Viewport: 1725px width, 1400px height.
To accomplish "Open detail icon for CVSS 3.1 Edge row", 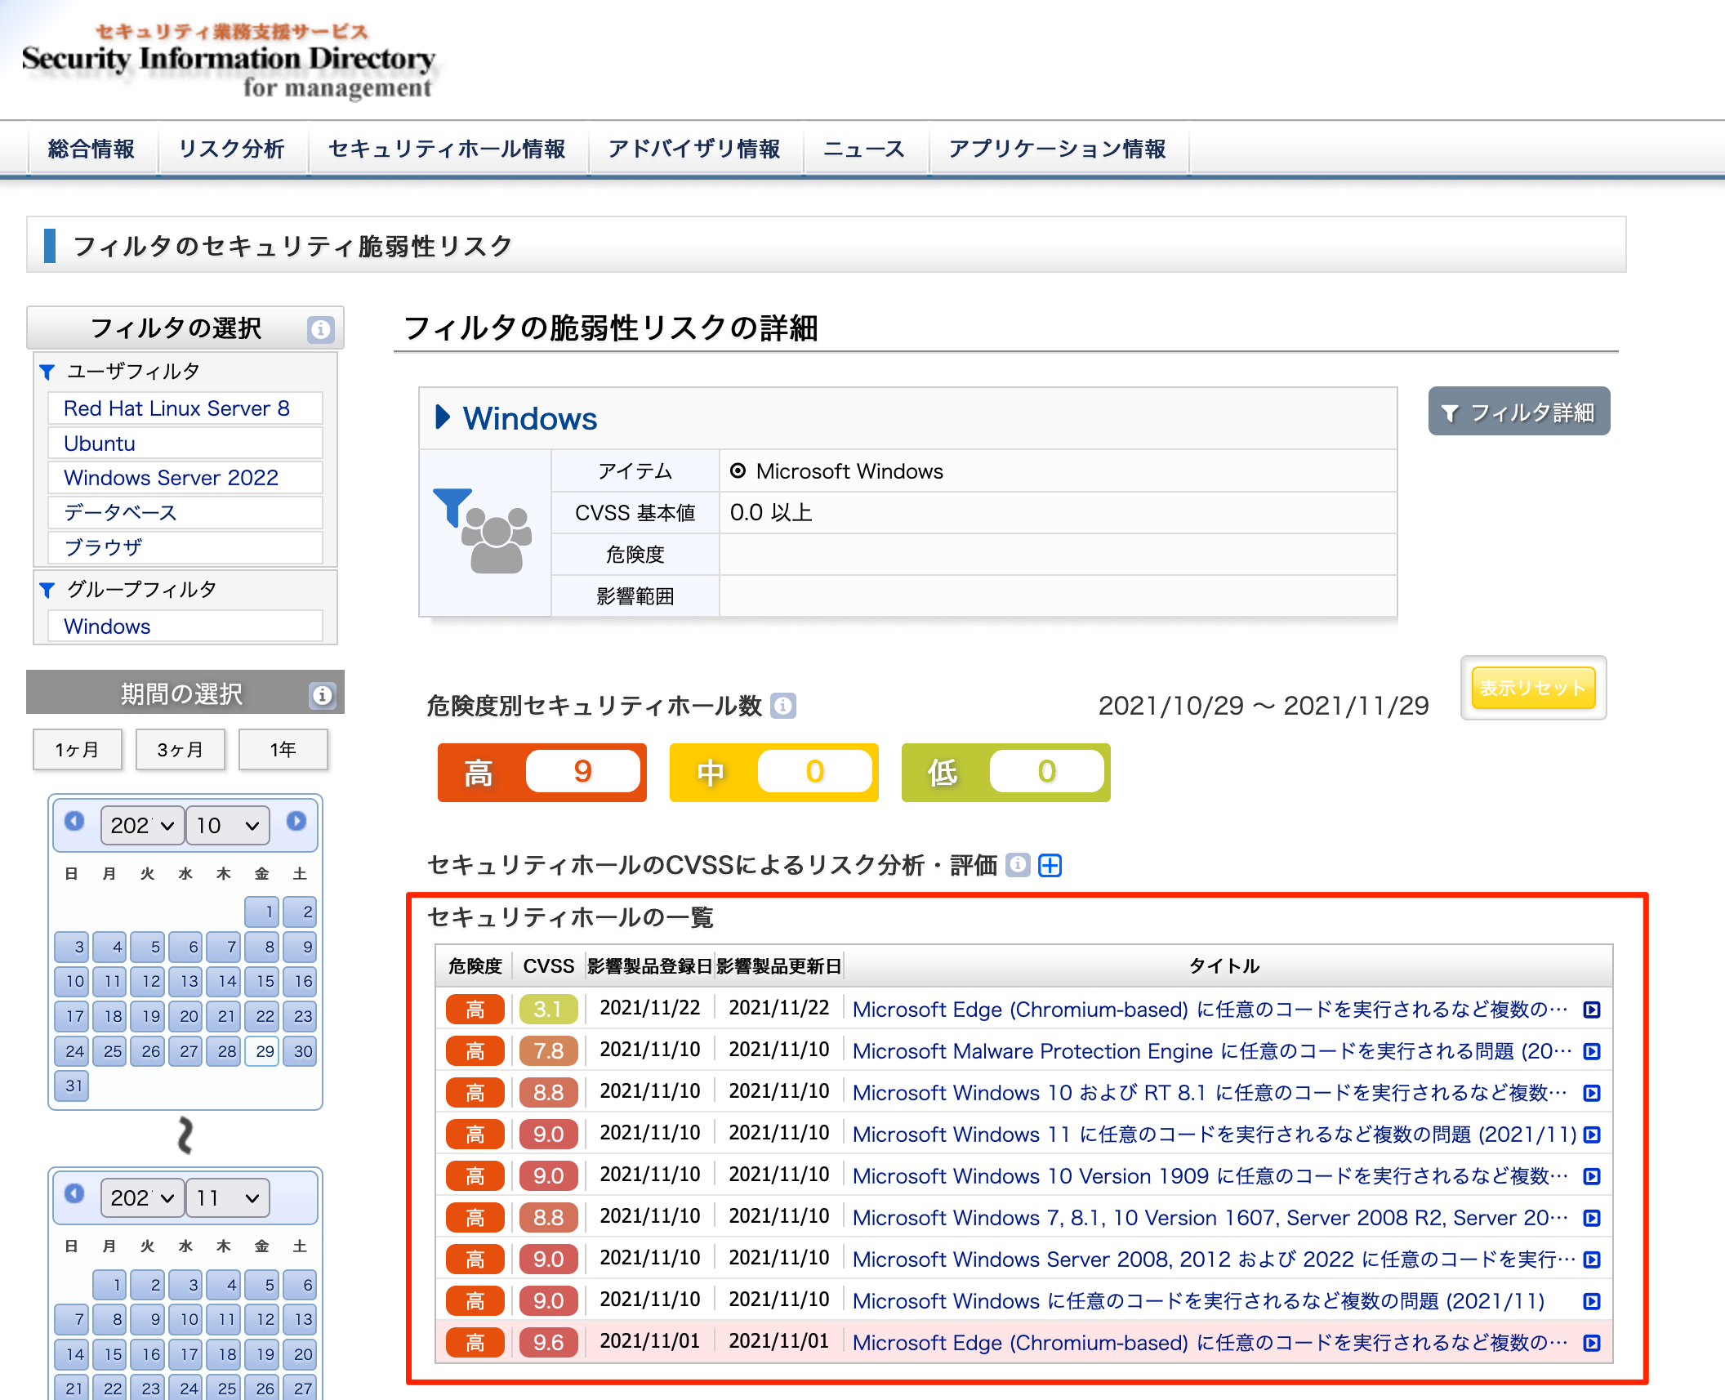I will [x=1591, y=1010].
